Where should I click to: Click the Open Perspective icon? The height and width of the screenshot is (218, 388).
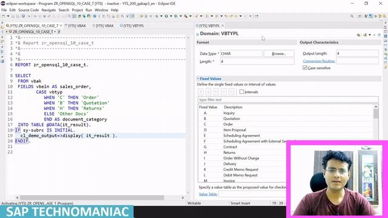tap(360, 16)
